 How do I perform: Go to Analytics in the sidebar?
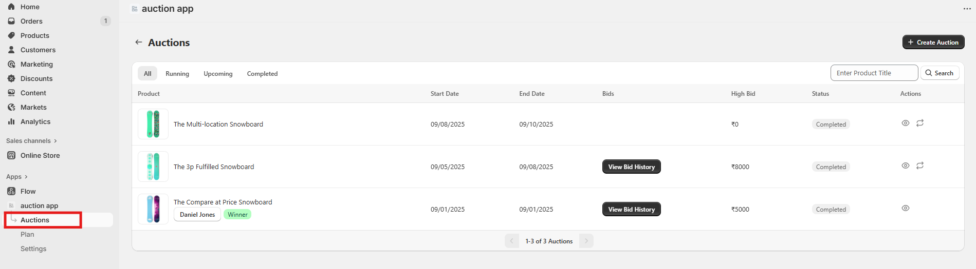coord(35,121)
